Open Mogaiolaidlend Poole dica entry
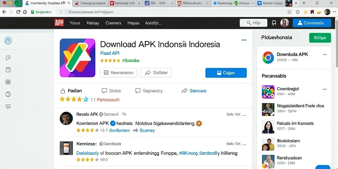The image size is (338, 169). (294, 109)
